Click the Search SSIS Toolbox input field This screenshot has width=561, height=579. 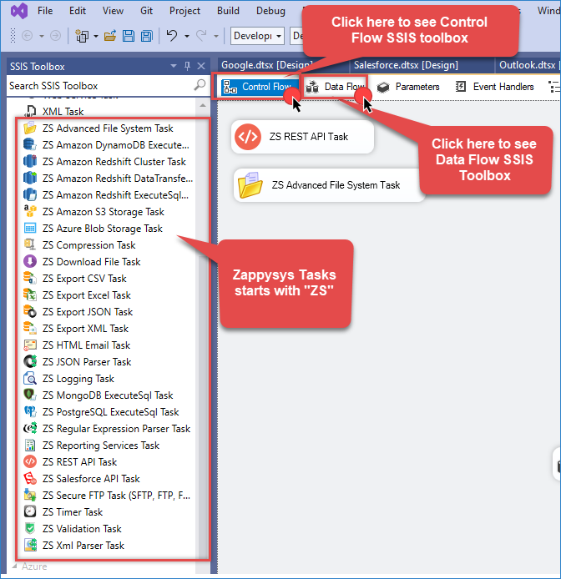(100, 86)
